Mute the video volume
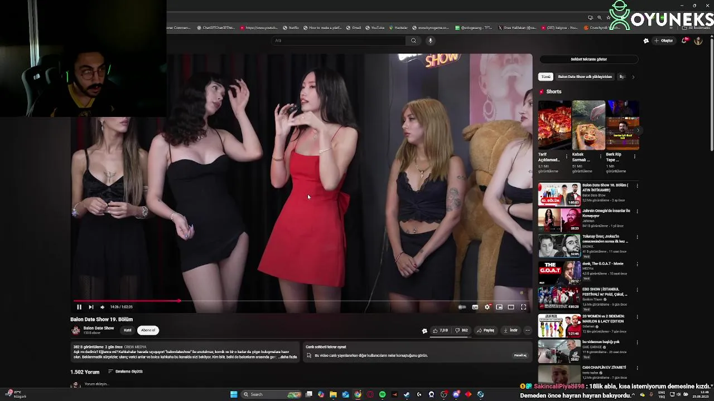 pos(102,307)
